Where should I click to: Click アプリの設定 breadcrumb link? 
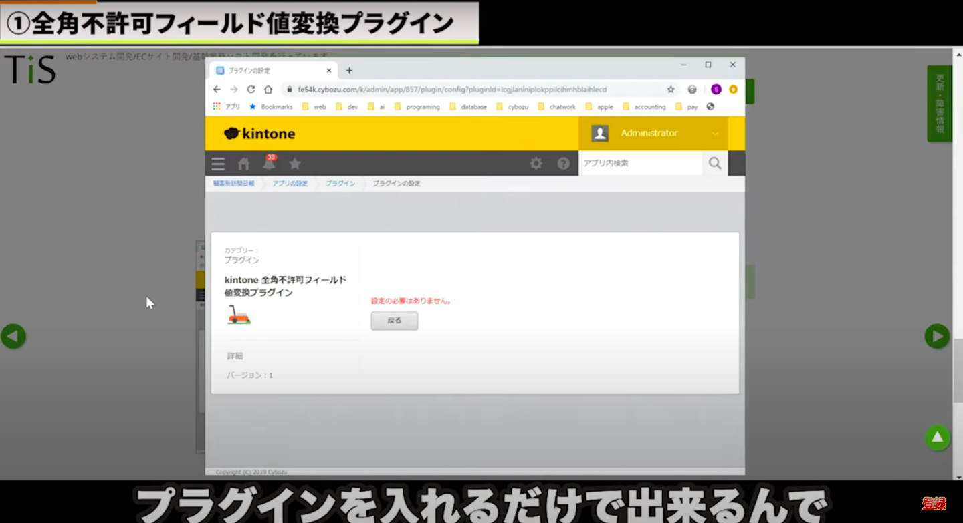pyautogui.click(x=290, y=184)
